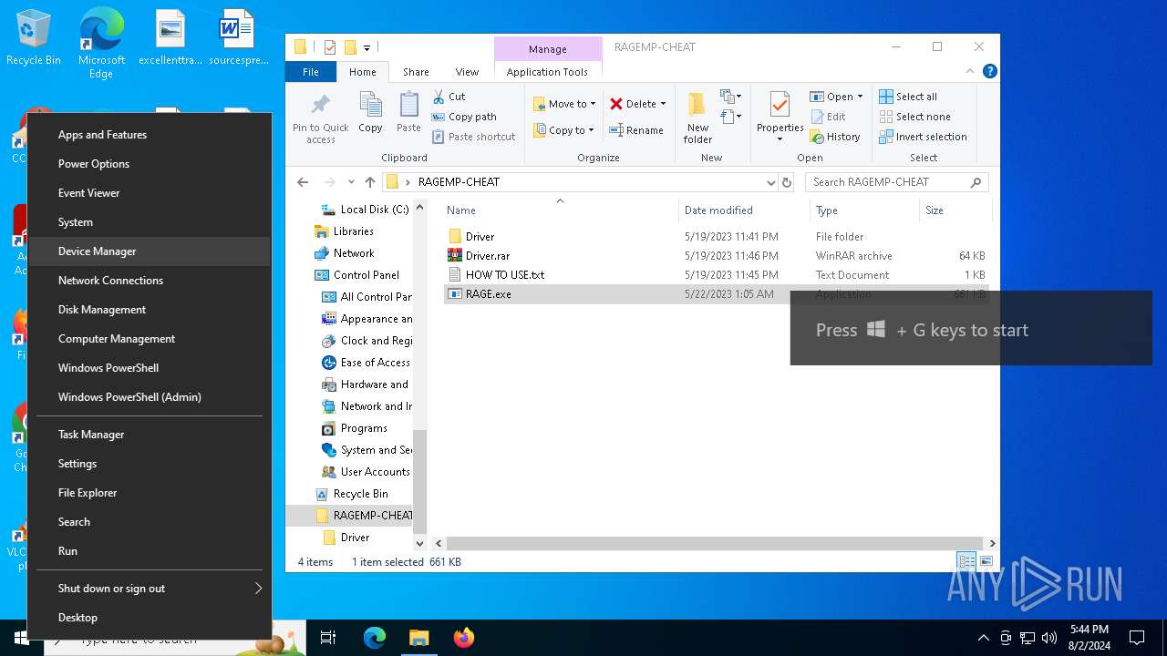Sort by the Name column header
This screenshot has width=1167, height=656.
click(x=560, y=210)
